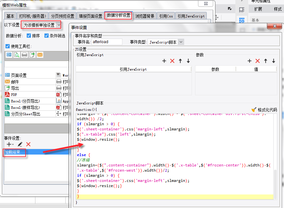Select the PDF export item
284x208 pixels.
(x=30, y=95)
